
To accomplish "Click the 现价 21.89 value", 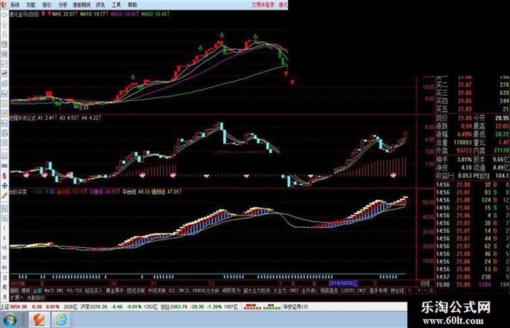I will click(465, 118).
